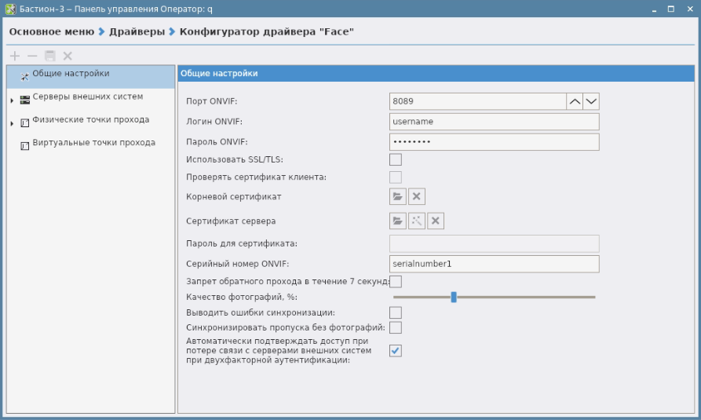Click the photo quality slider handle
The image size is (701, 420).
click(x=454, y=297)
